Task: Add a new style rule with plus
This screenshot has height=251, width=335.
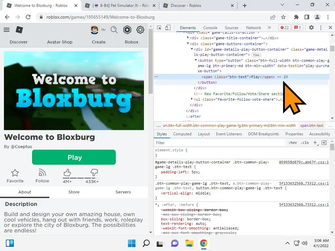Action: (x=315, y=142)
